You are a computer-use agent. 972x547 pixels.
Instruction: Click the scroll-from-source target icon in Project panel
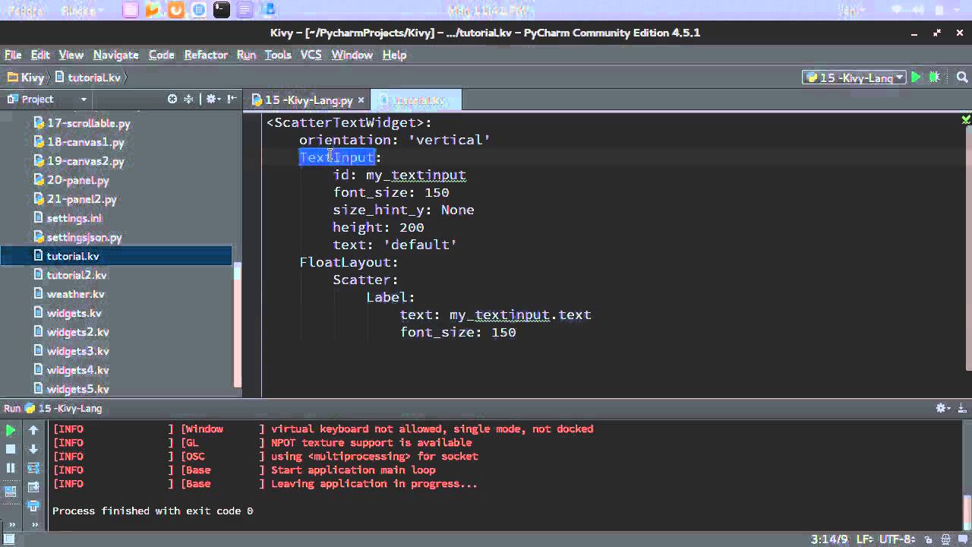172,99
